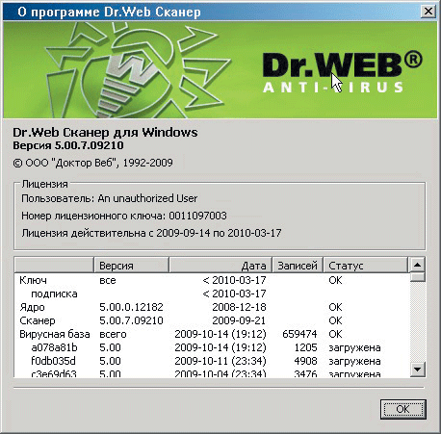This screenshot has height=434, width=441.
Task: Click the Записей column header
Action: [x=298, y=266]
